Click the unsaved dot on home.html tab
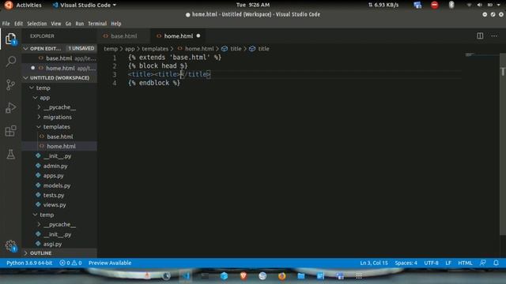Viewport: 506px width, 284px height. [198, 35]
